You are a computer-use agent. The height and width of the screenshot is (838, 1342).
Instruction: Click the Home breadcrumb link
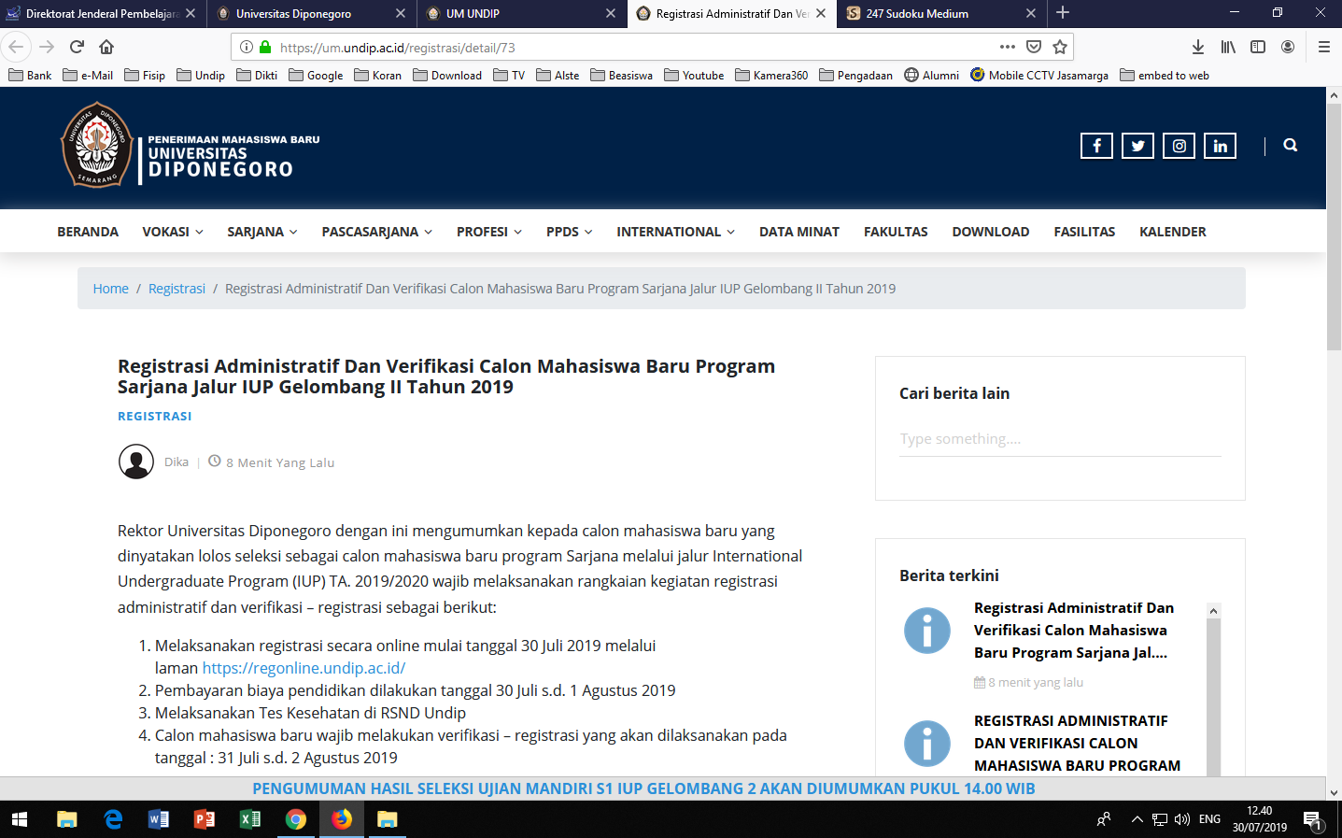[x=111, y=289]
